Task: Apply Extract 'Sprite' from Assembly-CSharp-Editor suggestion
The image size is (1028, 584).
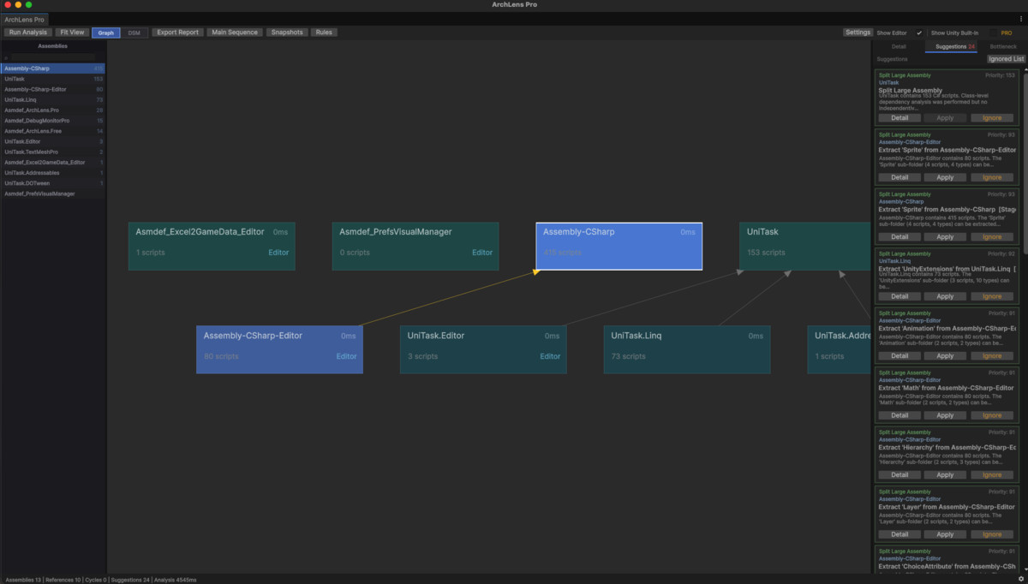Action: 945,177
